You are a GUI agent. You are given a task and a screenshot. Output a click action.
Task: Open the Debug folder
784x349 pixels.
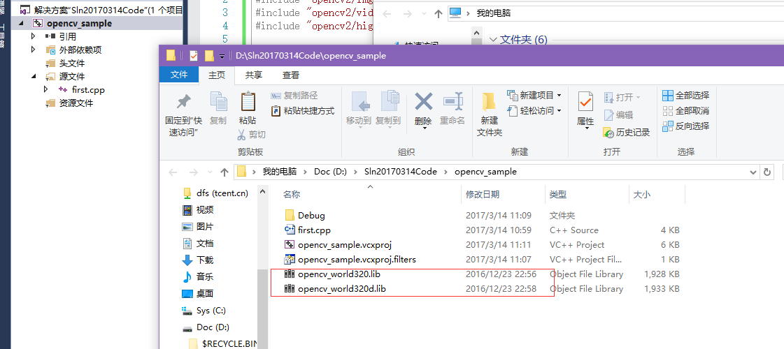pyautogui.click(x=311, y=216)
